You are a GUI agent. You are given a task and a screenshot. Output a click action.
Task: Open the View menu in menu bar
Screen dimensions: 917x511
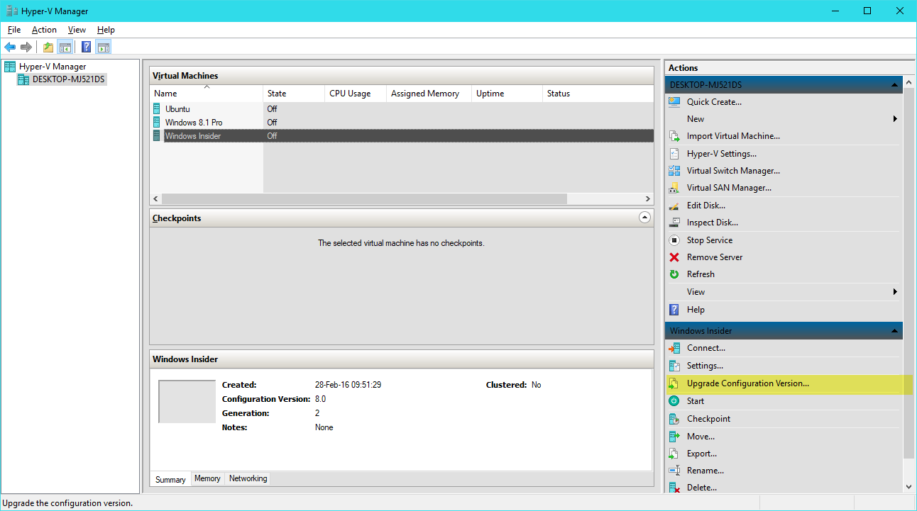click(x=77, y=30)
